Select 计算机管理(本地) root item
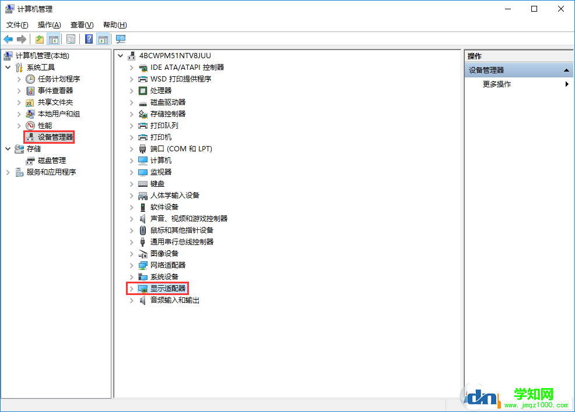This screenshot has width=575, height=412. (42, 56)
